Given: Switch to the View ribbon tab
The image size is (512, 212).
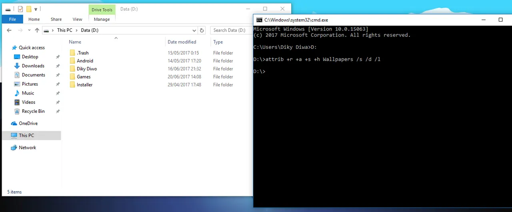Looking at the screenshot, I should (x=77, y=19).
